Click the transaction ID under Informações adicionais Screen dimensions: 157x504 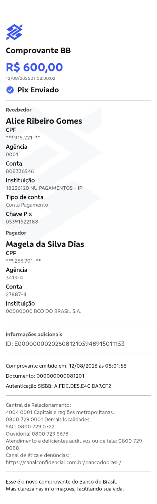point(65,344)
